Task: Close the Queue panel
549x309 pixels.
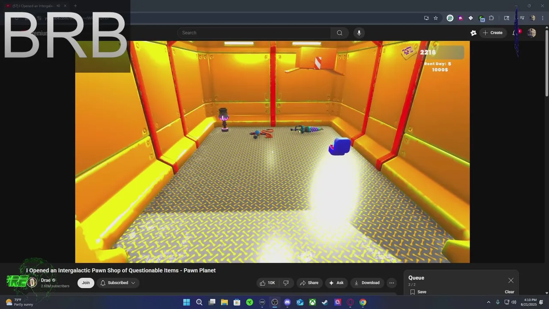Action: (511, 280)
